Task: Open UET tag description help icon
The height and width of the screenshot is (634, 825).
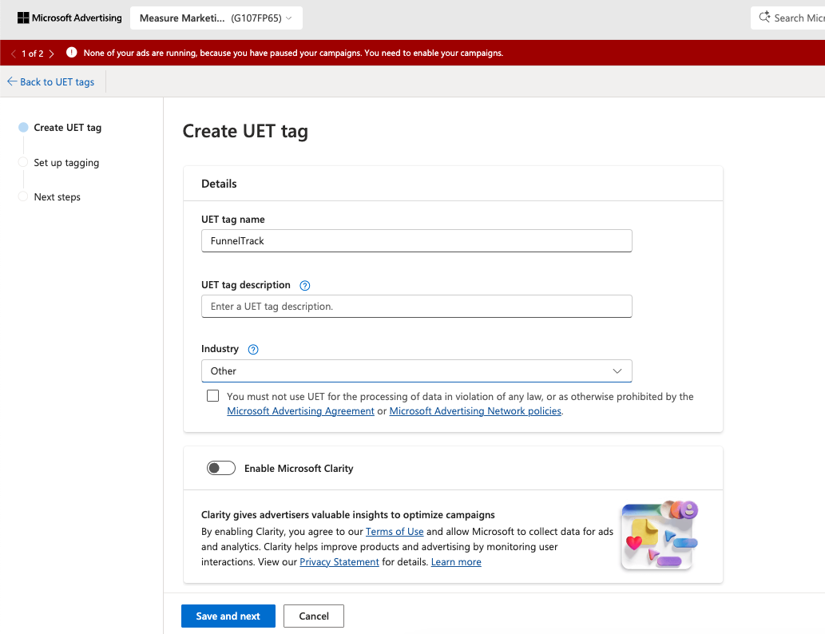Action: (x=304, y=286)
